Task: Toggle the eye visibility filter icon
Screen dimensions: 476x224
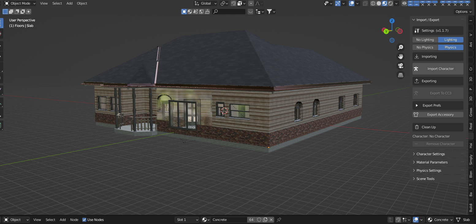Action: point(405,3)
